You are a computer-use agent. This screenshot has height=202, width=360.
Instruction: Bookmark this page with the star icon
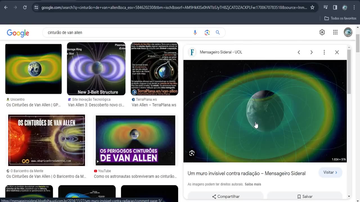pyautogui.click(x=312, y=8)
